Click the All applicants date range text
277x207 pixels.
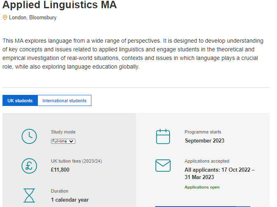point(220,173)
